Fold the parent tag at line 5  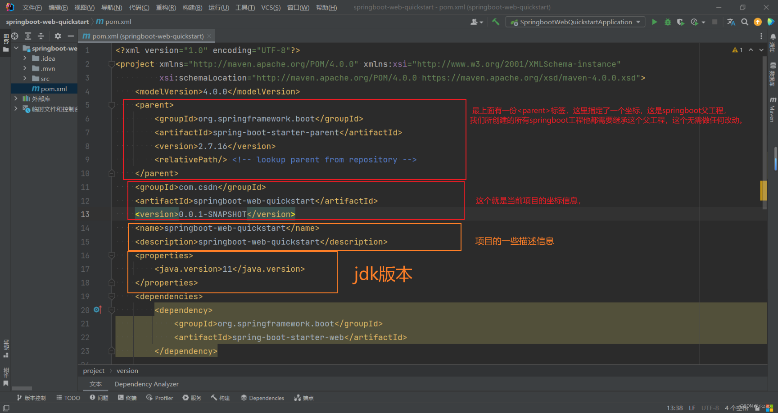(111, 105)
